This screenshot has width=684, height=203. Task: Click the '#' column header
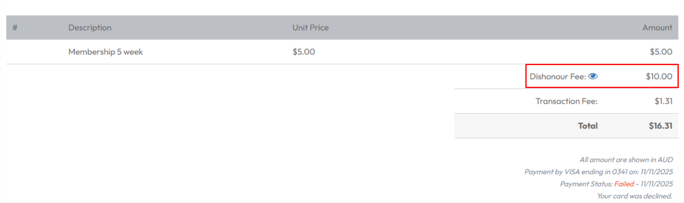[15, 27]
